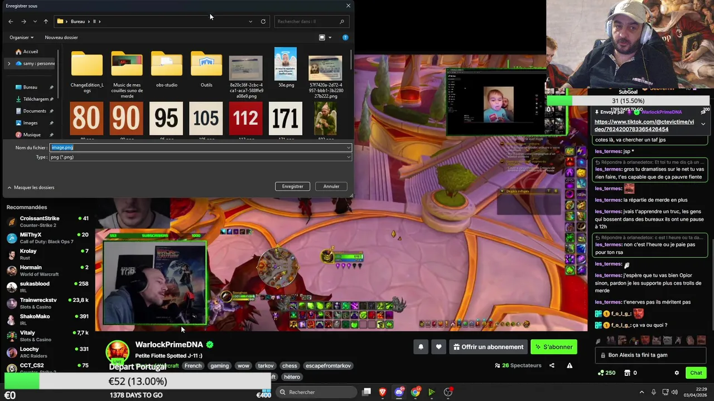Image resolution: width=714 pixels, height=401 pixels.
Task: Open the Organiser menu
Action: pos(21,37)
